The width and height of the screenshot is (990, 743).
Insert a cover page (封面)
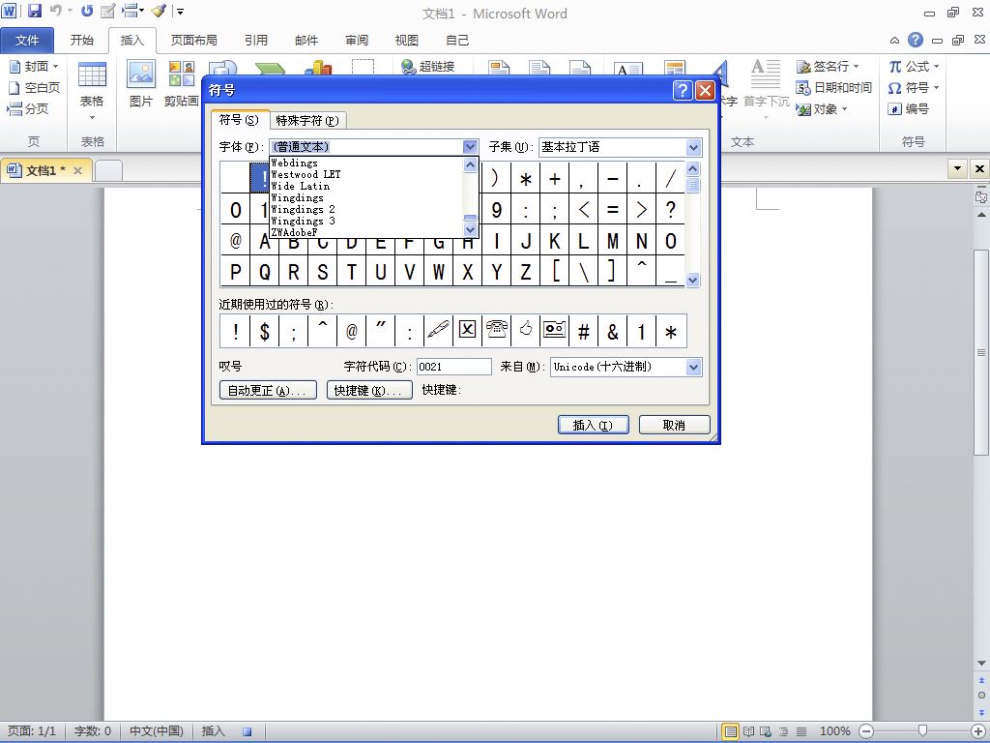click(34, 67)
